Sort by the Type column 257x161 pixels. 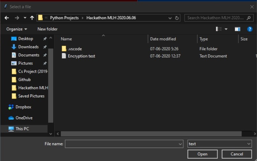tap(203, 39)
